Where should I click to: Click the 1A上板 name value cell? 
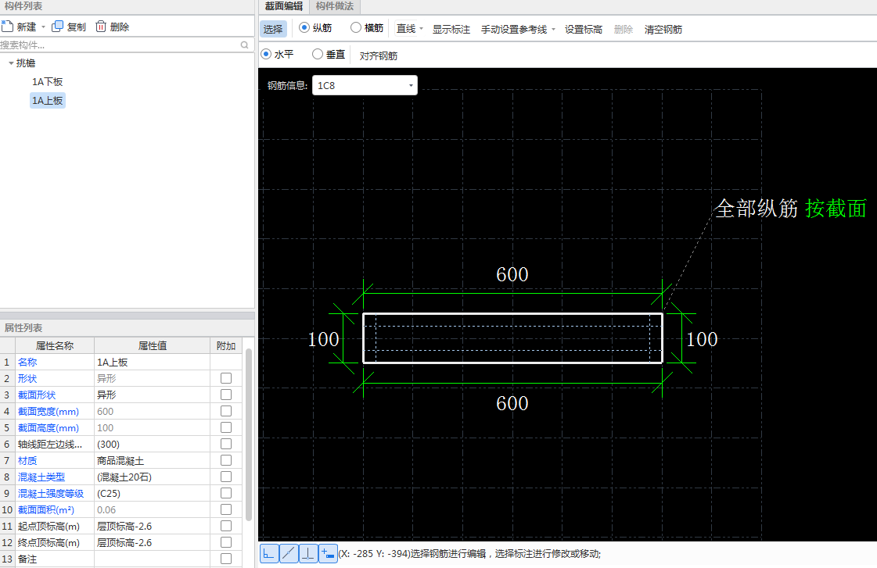(152, 362)
